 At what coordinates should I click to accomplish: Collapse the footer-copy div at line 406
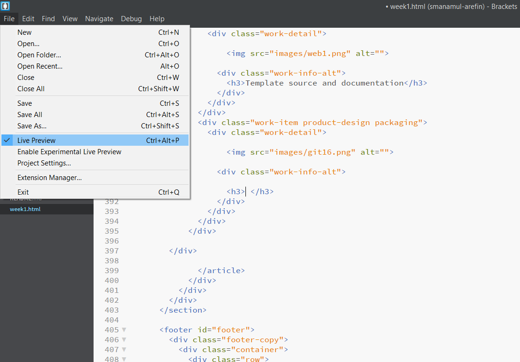point(124,340)
